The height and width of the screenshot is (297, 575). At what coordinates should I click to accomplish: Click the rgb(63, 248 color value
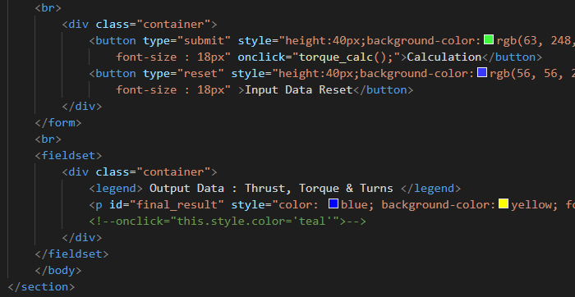click(x=536, y=41)
